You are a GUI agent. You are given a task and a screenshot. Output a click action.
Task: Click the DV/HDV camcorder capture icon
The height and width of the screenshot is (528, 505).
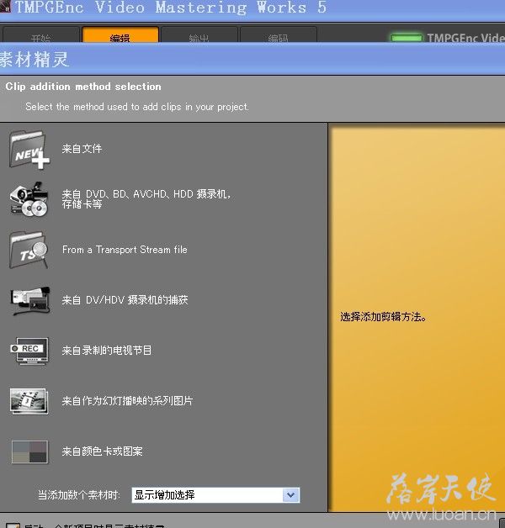30,300
